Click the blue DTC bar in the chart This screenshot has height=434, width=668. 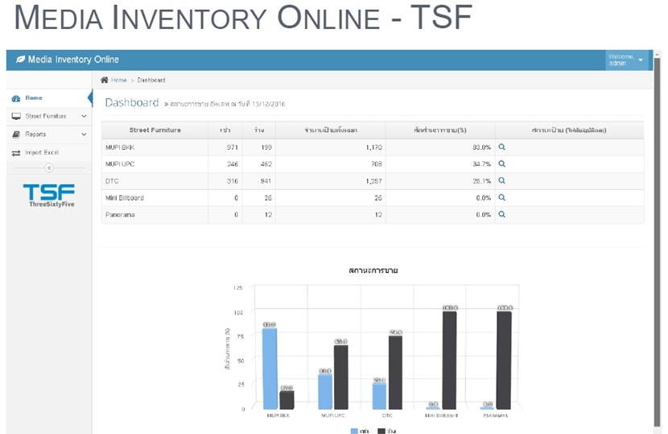(x=379, y=396)
